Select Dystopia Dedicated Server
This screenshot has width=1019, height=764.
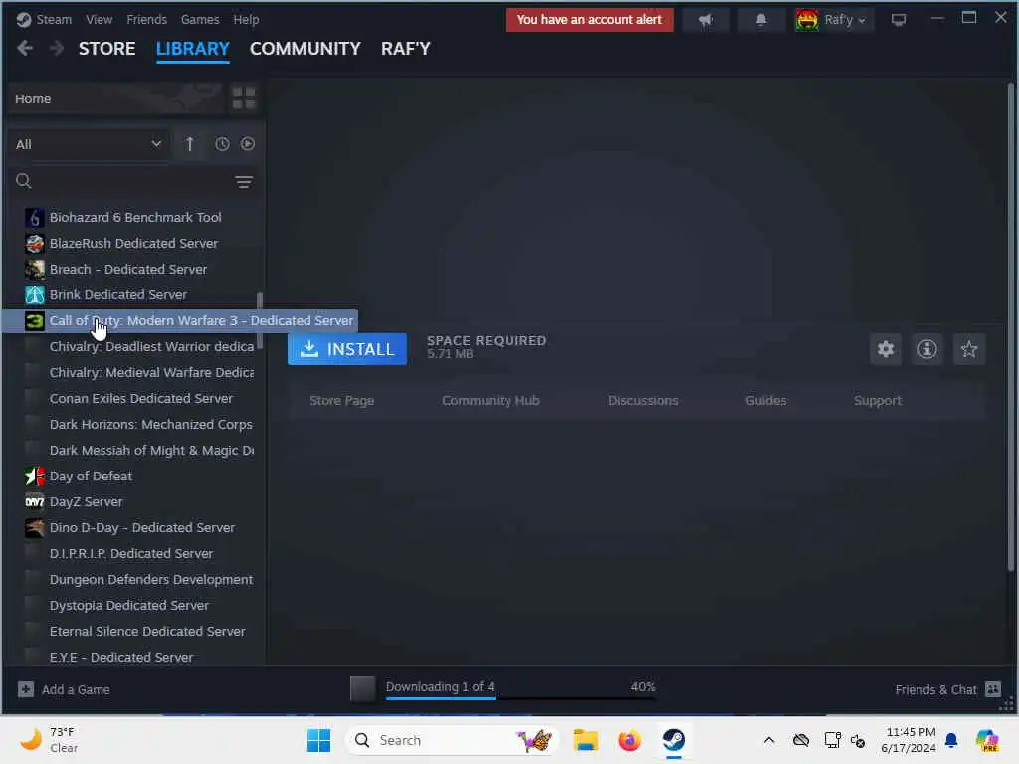pyautogui.click(x=129, y=605)
